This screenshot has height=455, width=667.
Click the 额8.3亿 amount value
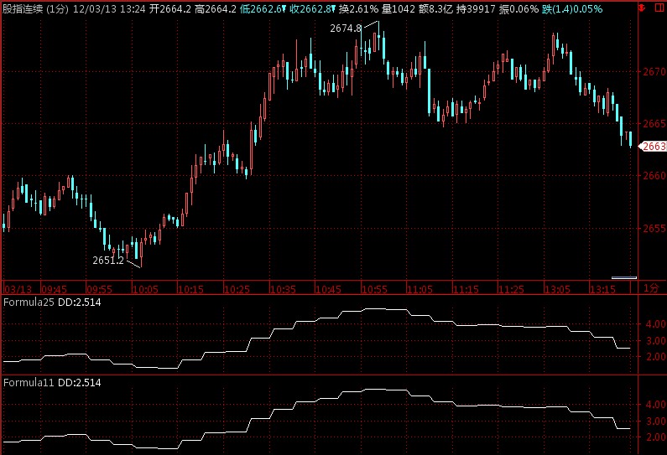coord(435,9)
